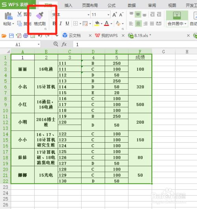Select row 23 header
The height and width of the screenshot is (209, 197).
tap(5, 187)
